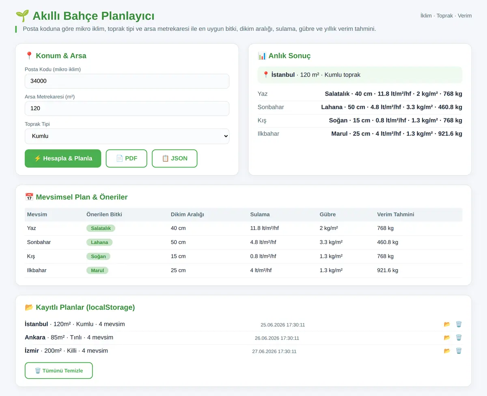Select the Marul plant badge in the table
The width and height of the screenshot is (487, 396).
(97, 270)
